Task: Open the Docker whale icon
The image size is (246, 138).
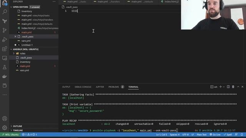Action: pyautogui.click(x=5, y=77)
